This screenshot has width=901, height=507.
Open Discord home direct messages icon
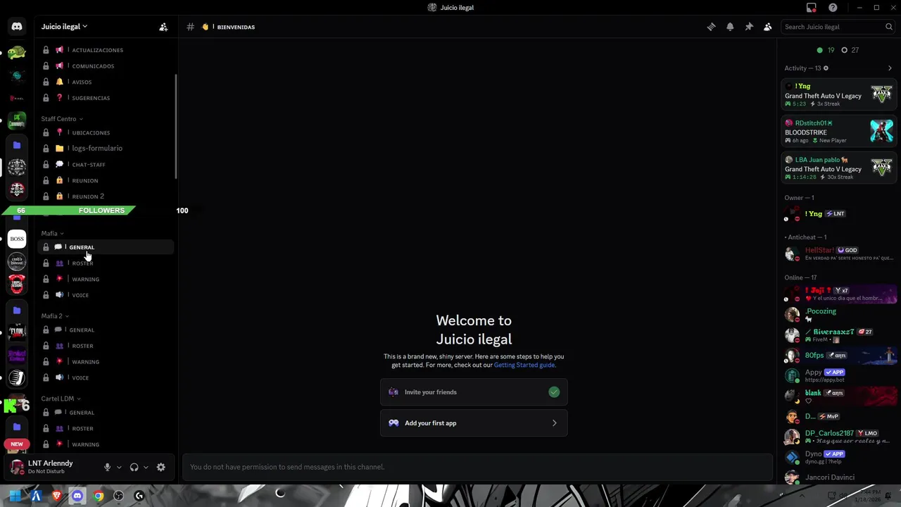(17, 27)
